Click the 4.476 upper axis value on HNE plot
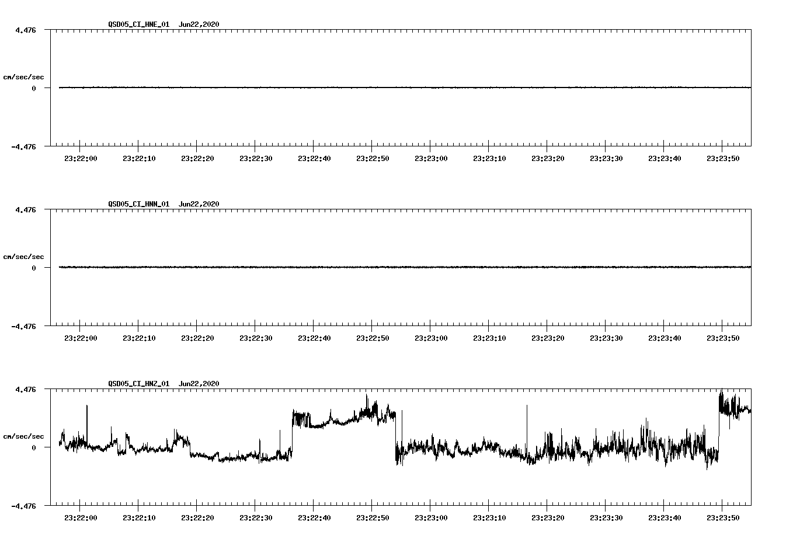The width and height of the screenshot is (793, 539). [x=26, y=30]
